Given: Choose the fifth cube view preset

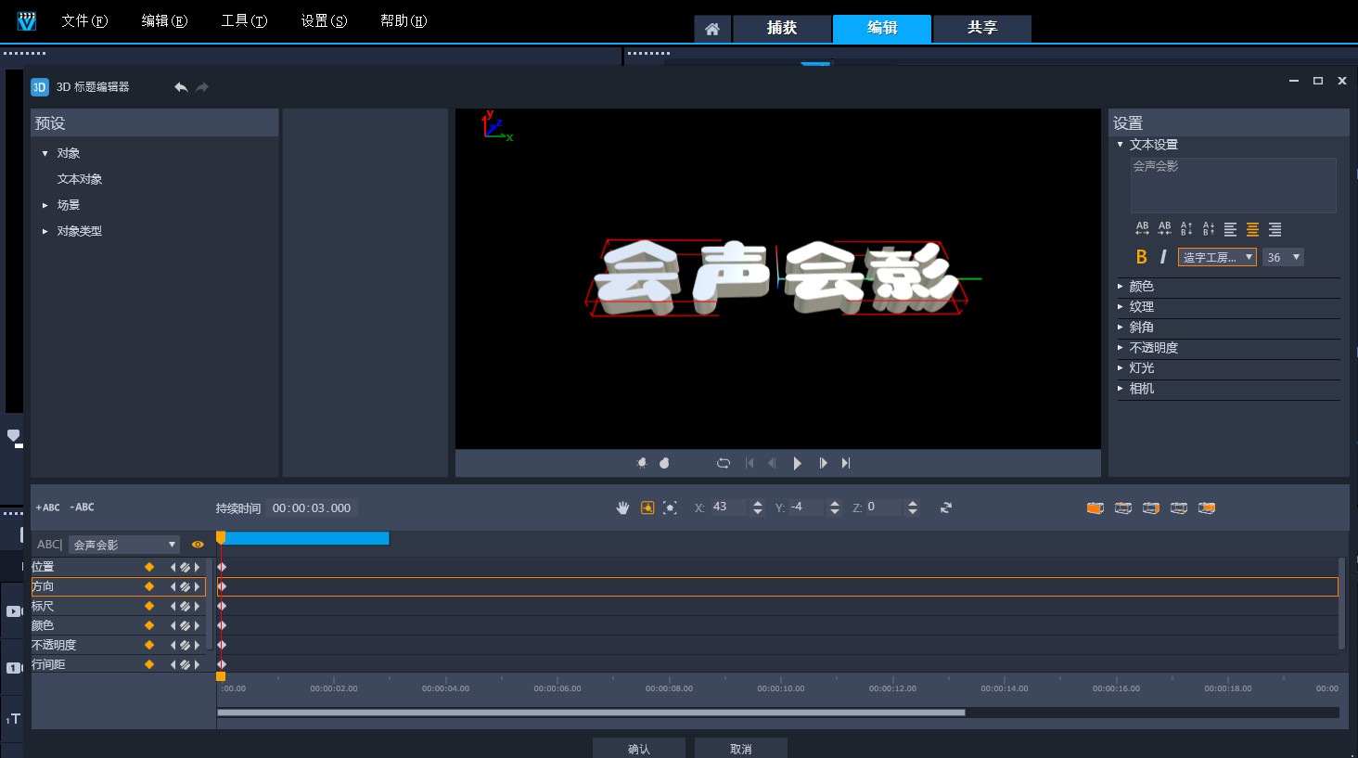Looking at the screenshot, I should click(x=1207, y=508).
